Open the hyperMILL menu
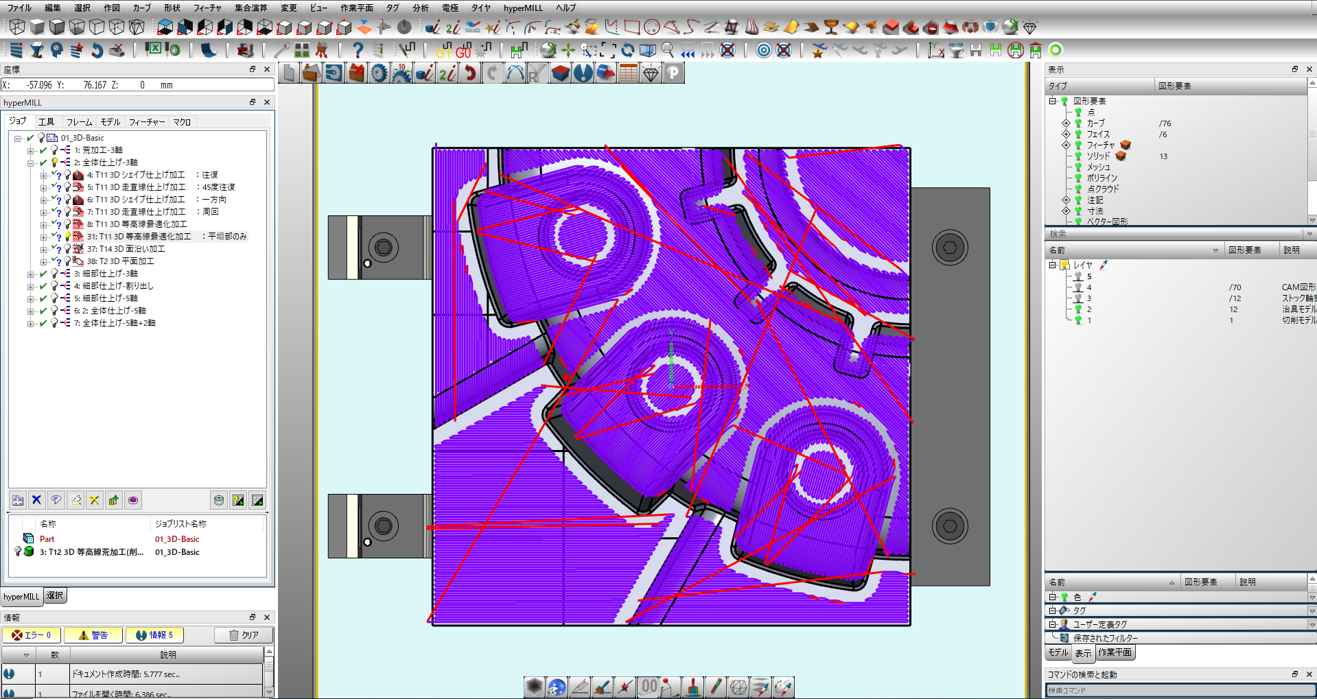The image size is (1317, 699). coord(524,8)
